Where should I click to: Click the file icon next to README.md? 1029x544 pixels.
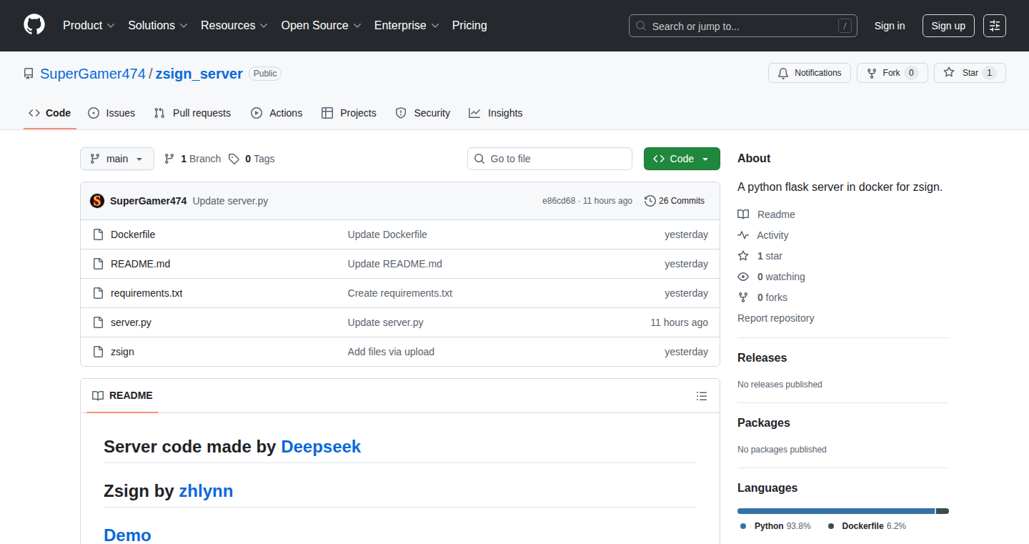(x=99, y=264)
